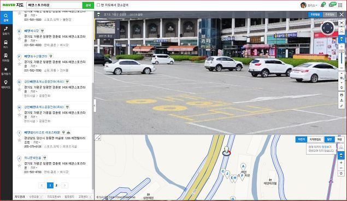Open the apps grid icon in top bar
This screenshot has height=201, width=347.
click(x=340, y=5)
